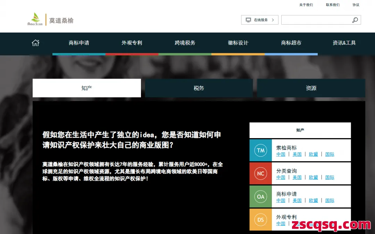
Task: Open the 商标申请 navigation menu
Action: 78,42
